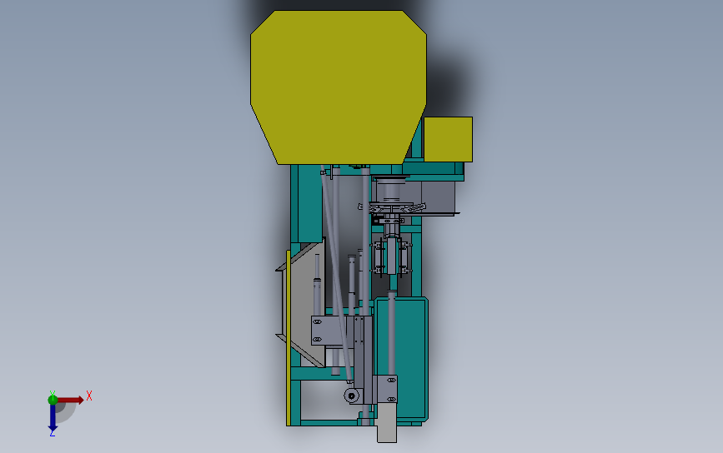Select the round roller at frame bottom
Viewport: 723px width, 453px height.
[x=352, y=396]
